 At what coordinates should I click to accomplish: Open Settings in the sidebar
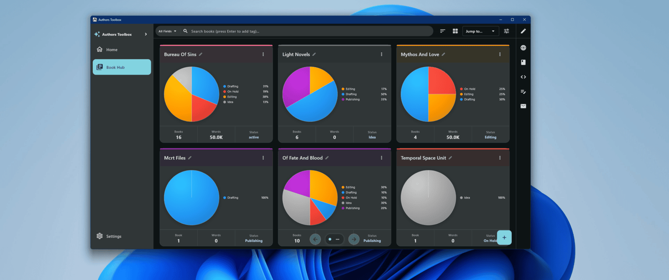[113, 236]
